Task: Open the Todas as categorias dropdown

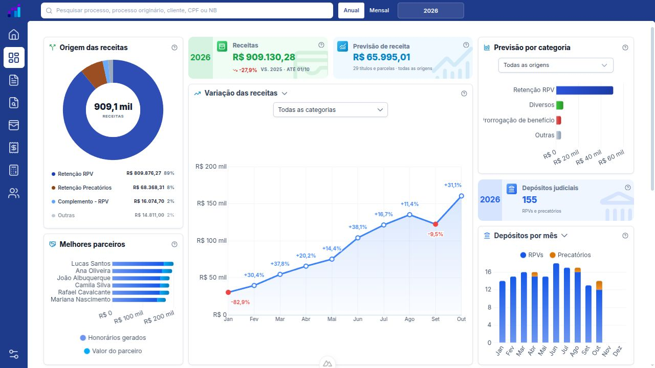Action: (x=331, y=110)
